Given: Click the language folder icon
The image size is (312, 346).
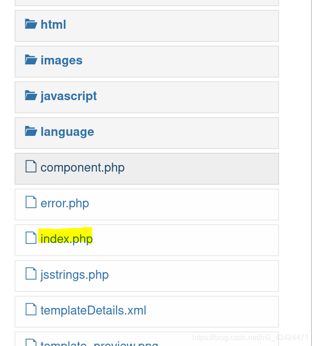Looking at the screenshot, I should pos(31,131).
